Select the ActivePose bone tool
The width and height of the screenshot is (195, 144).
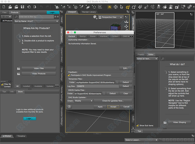152,7
